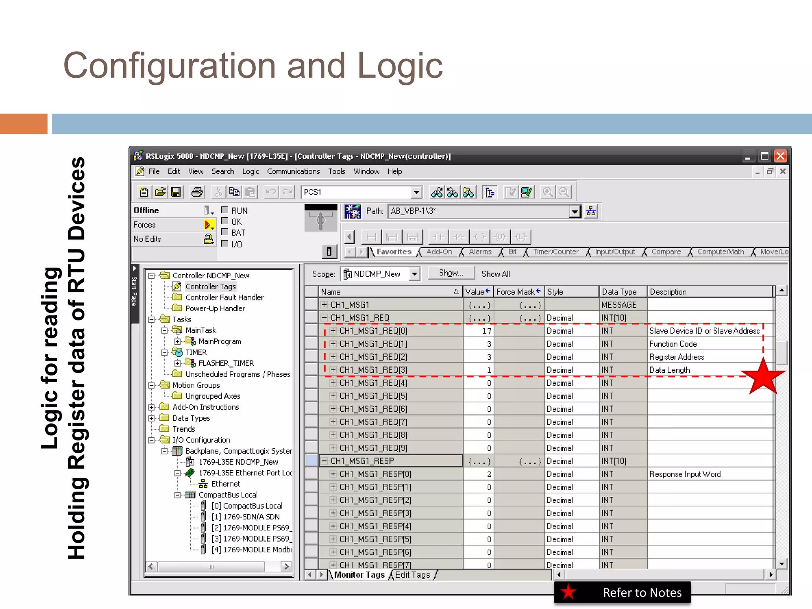This screenshot has height=609, width=812.
Task: Expand the Add-On Instructions node
Action: [151, 407]
